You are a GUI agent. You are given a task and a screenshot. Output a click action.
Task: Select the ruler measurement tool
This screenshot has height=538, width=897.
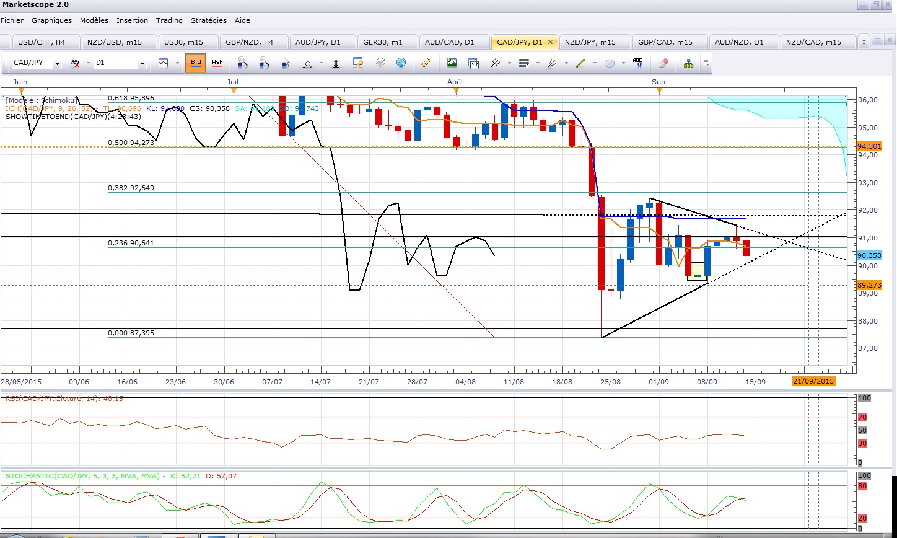[x=426, y=63]
